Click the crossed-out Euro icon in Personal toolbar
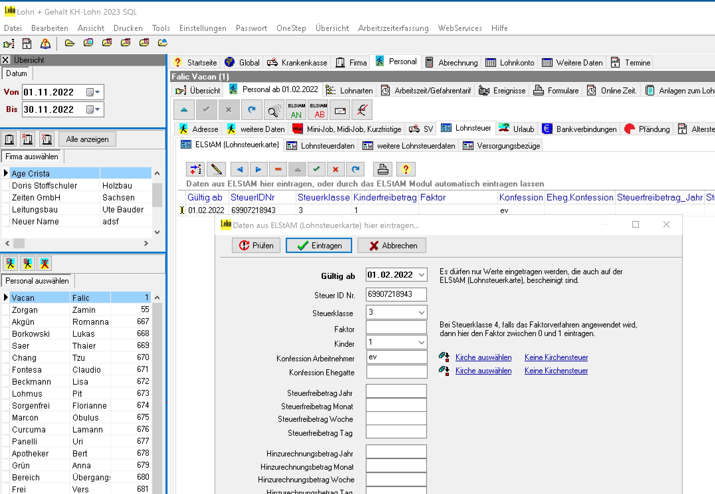The width and height of the screenshot is (715, 494). coord(362,110)
